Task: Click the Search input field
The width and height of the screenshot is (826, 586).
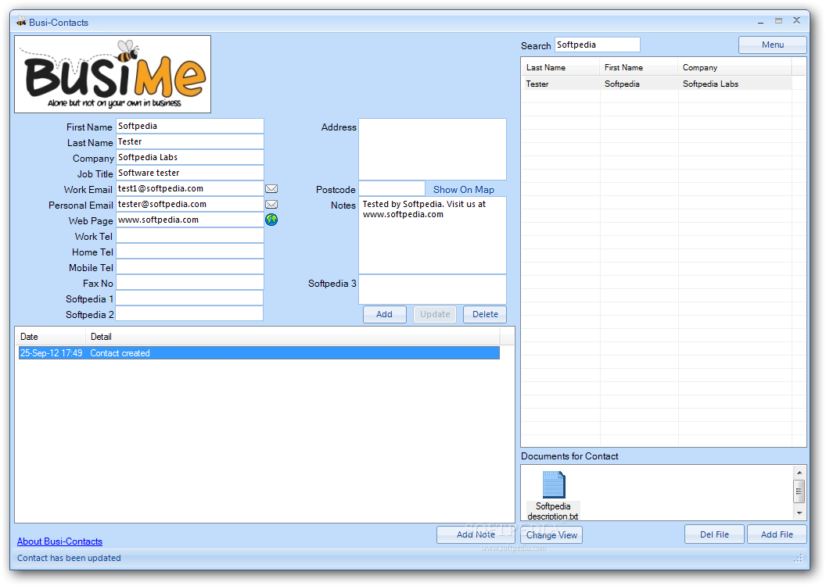Action: [x=598, y=45]
